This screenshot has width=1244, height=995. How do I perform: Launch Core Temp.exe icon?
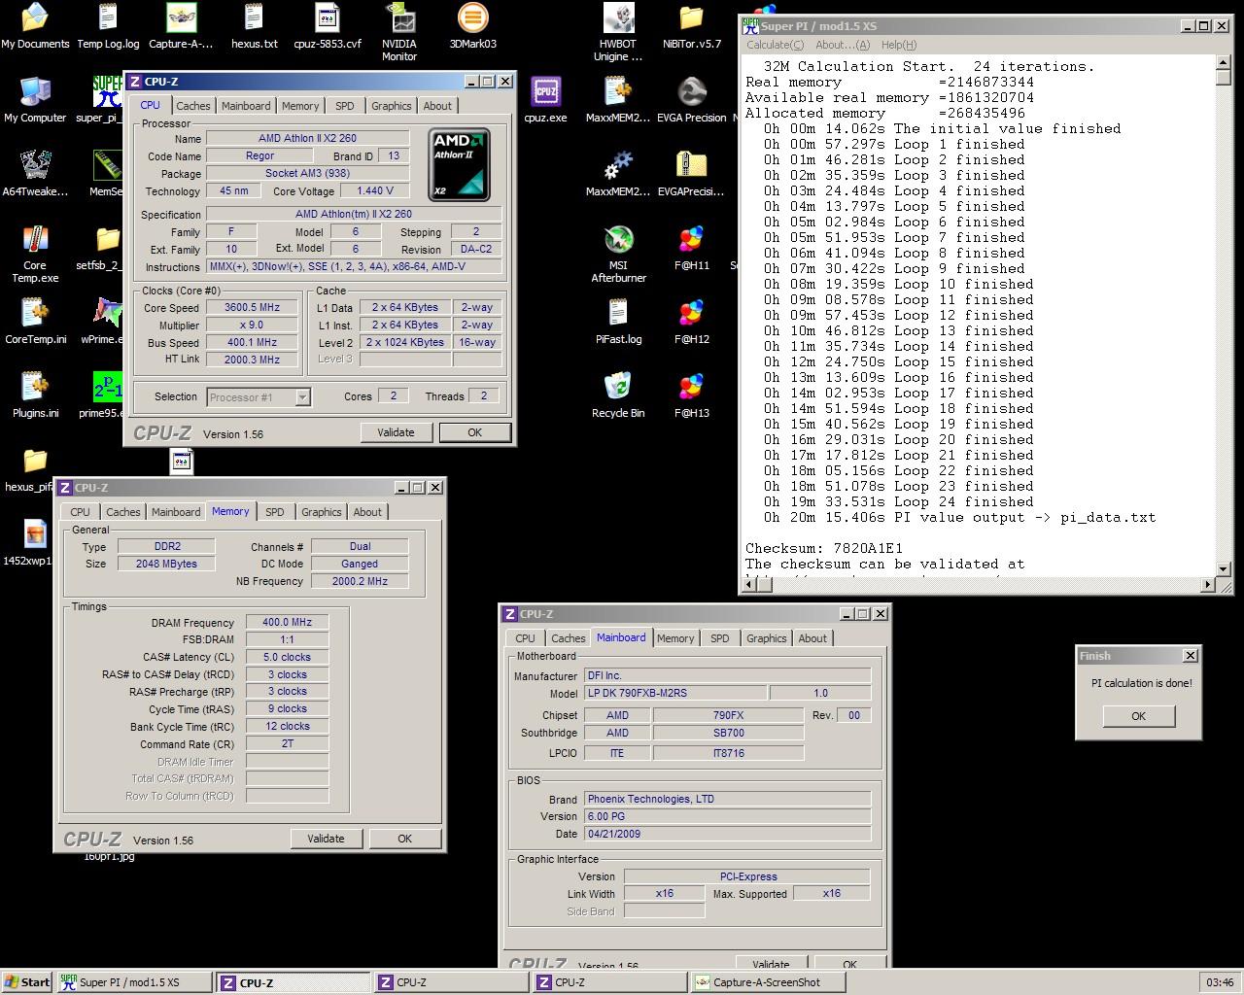click(35, 254)
